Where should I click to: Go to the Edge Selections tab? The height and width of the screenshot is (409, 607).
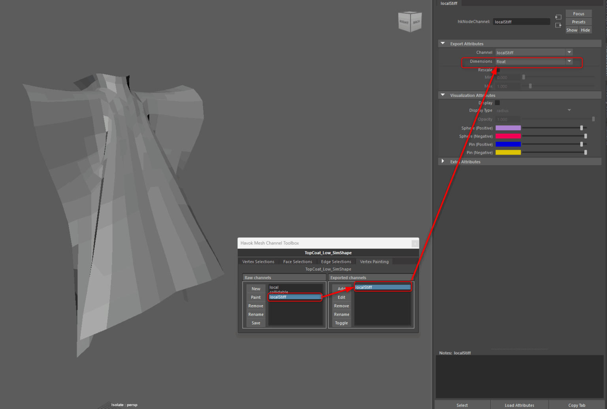pos(336,262)
